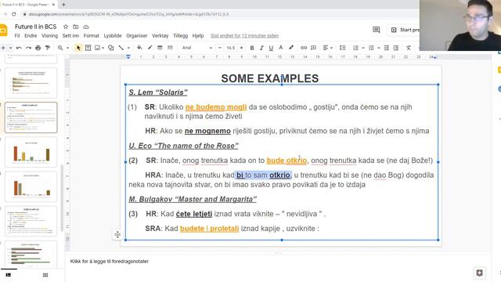Click the clear formatting icon
501x282 pixels.
409,48
